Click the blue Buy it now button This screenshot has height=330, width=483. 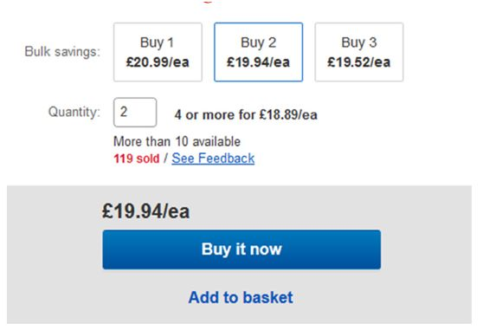click(x=241, y=249)
